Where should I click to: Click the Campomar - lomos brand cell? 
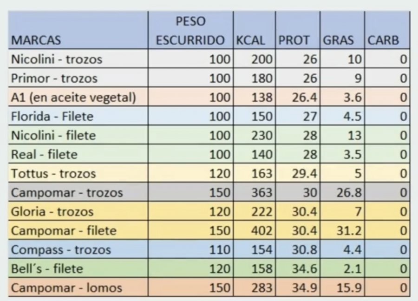click(x=66, y=288)
